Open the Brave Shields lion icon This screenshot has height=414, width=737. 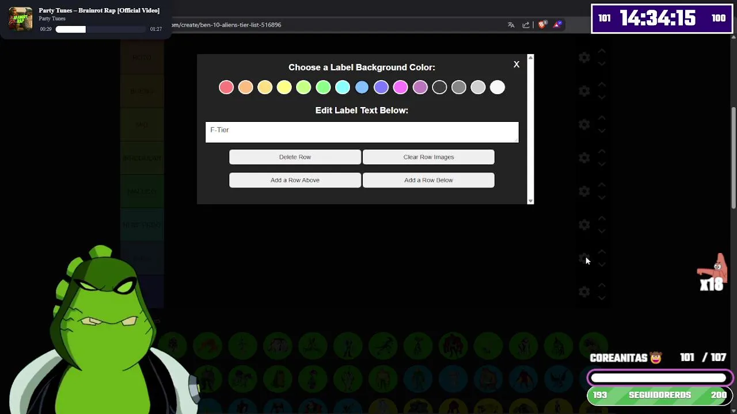pos(542,25)
